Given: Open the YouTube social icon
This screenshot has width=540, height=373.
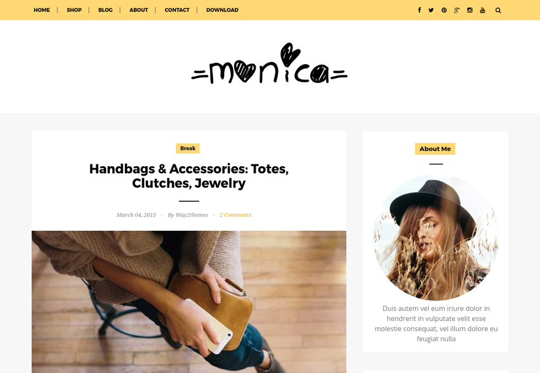Looking at the screenshot, I should (x=482, y=10).
